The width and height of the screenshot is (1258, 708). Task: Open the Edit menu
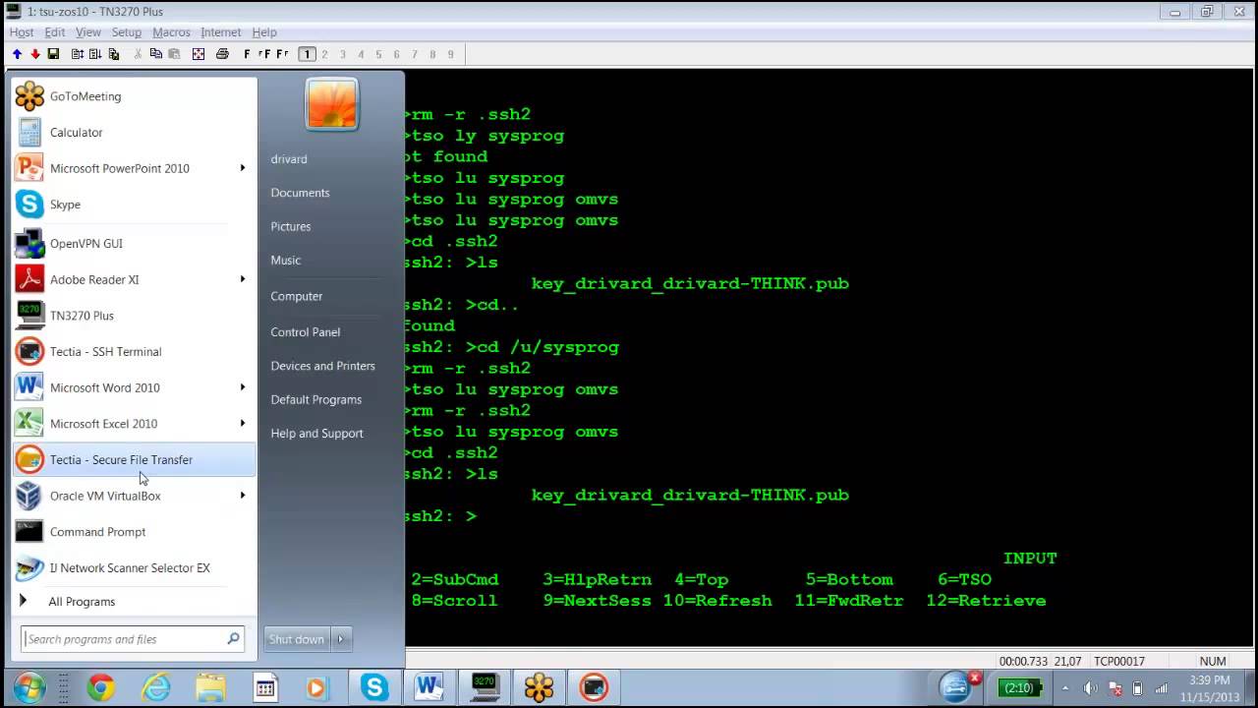click(55, 32)
